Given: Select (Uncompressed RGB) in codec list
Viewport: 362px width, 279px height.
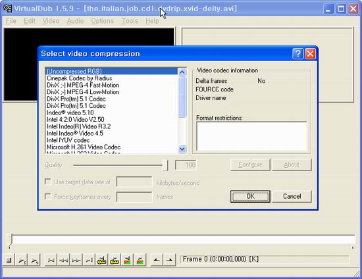Looking at the screenshot, I should [112, 71].
